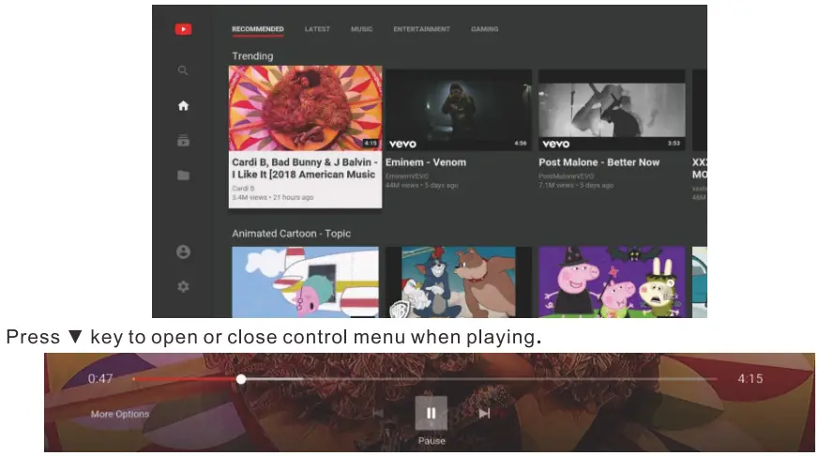The image size is (819, 456).
Task: Click the 'Pause' label under the button
Action: click(x=432, y=441)
